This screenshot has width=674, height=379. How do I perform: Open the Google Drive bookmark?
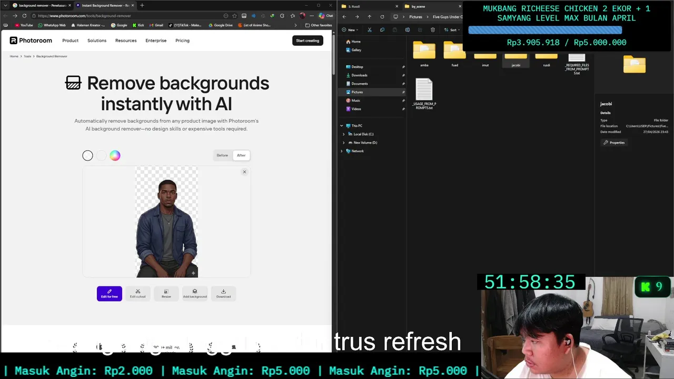click(x=221, y=25)
